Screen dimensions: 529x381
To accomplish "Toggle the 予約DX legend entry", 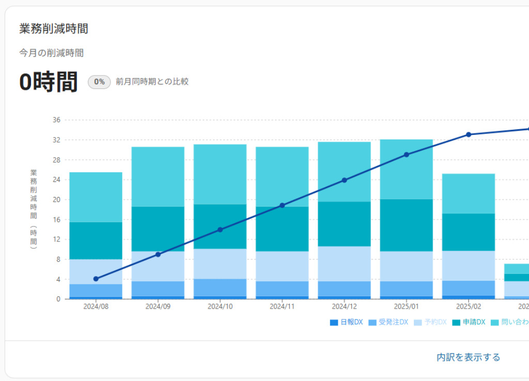I will click(430, 322).
